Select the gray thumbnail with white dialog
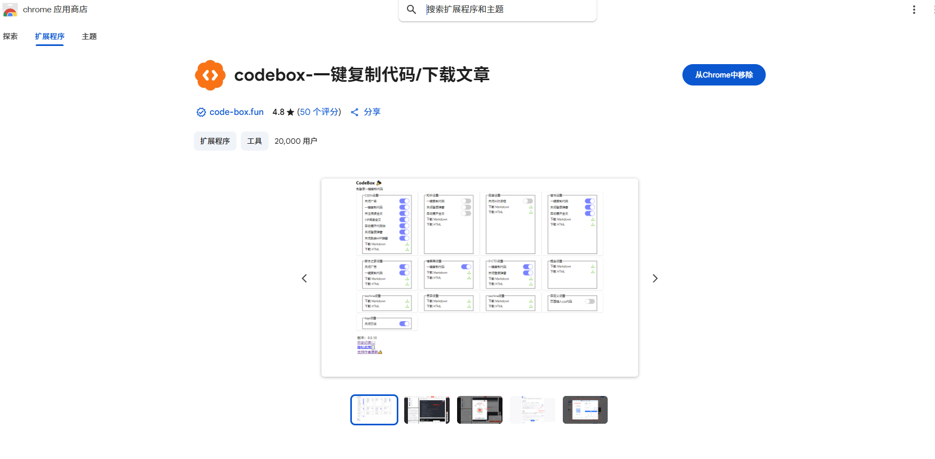 (585, 410)
